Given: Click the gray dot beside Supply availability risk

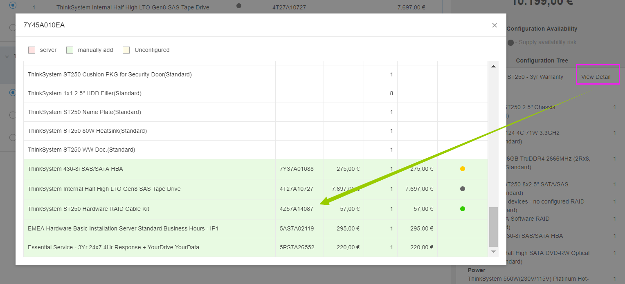Looking at the screenshot, I should (510, 42).
